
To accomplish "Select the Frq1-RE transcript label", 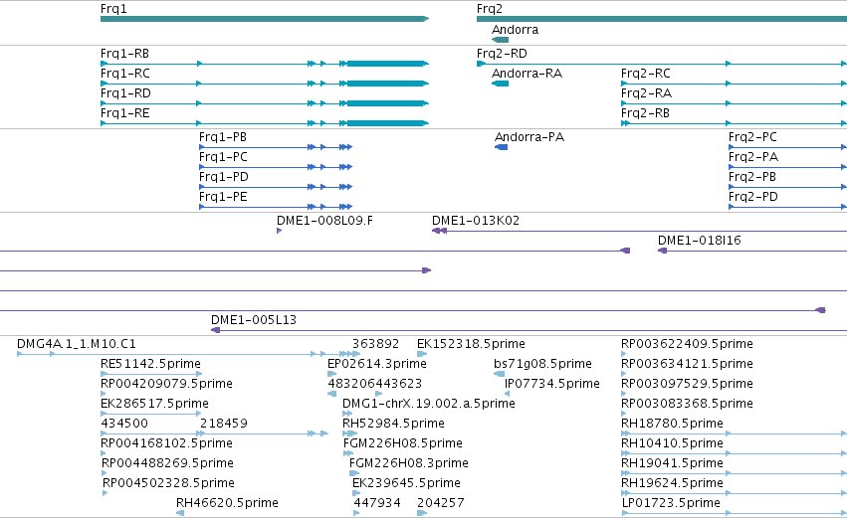I will 125,113.
